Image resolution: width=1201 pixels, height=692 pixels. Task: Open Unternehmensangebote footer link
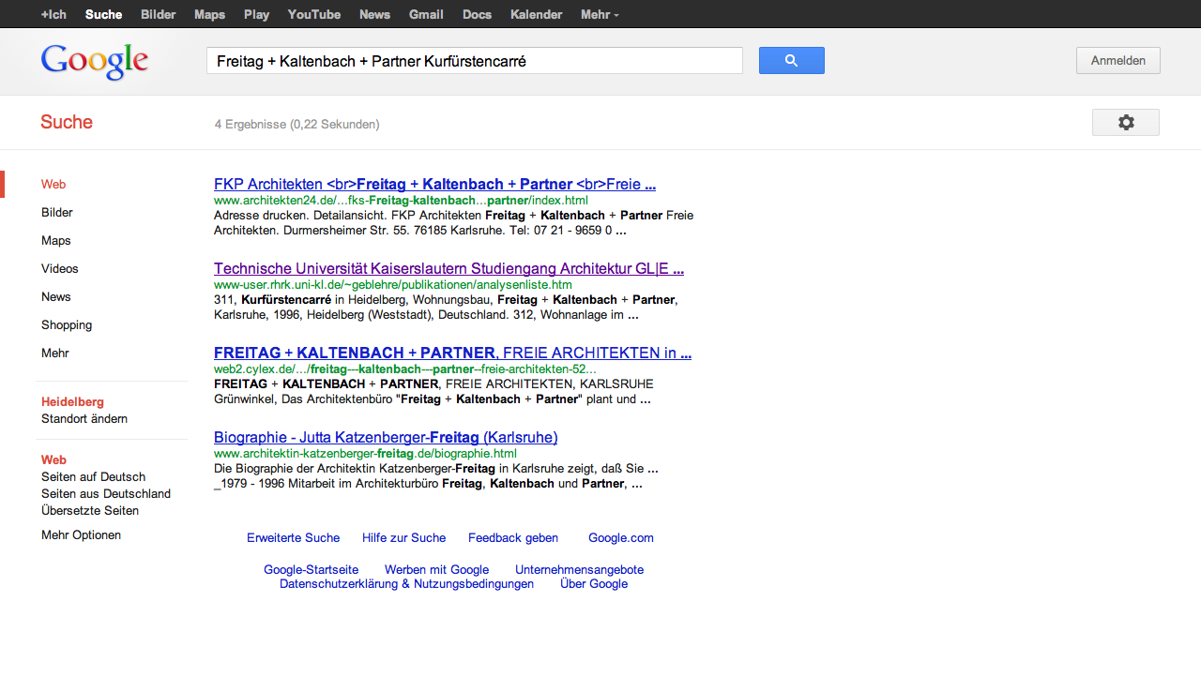[579, 570]
